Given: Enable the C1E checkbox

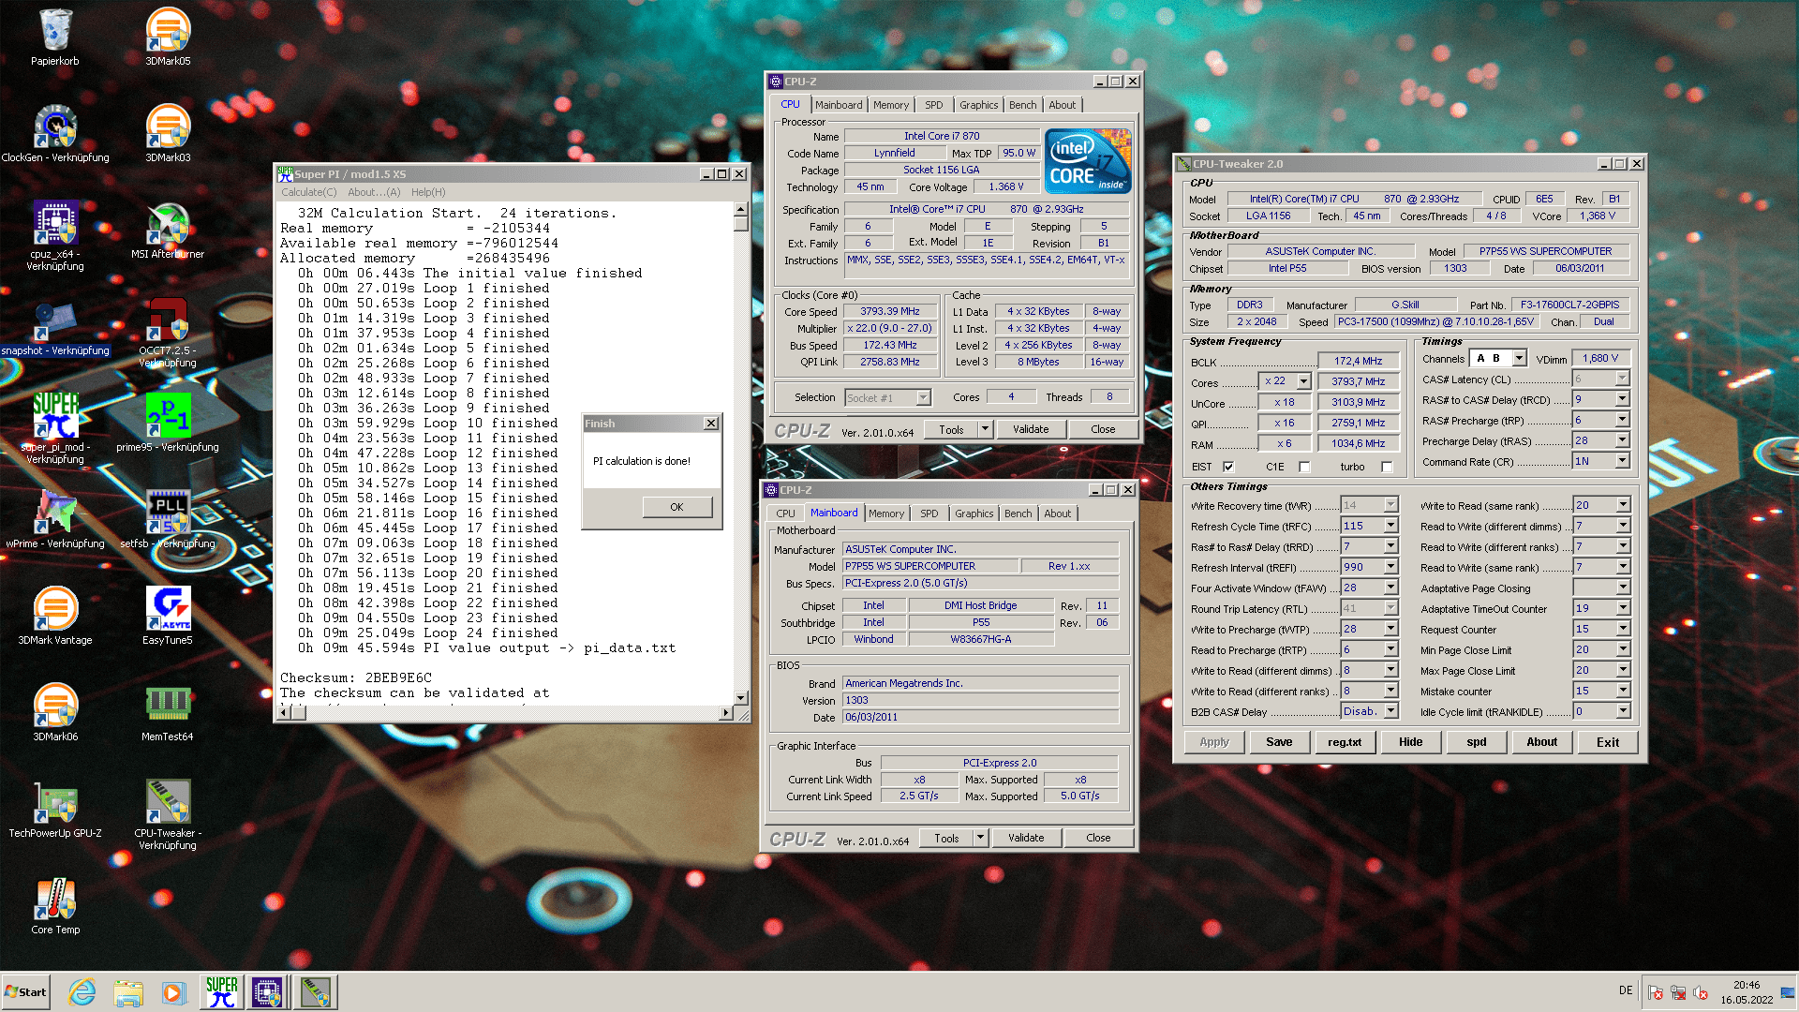Looking at the screenshot, I should click(x=1304, y=467).
